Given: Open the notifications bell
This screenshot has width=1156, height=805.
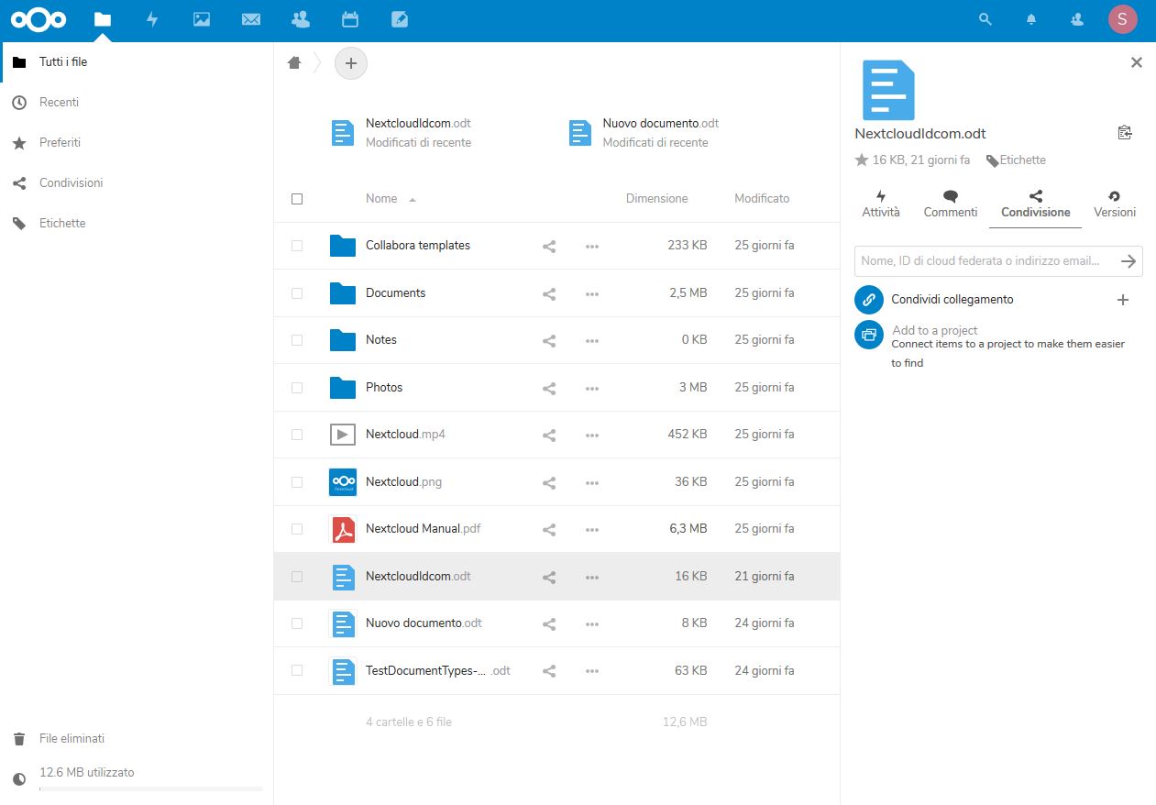Looking at the screenshot, I should point(1031,19).
